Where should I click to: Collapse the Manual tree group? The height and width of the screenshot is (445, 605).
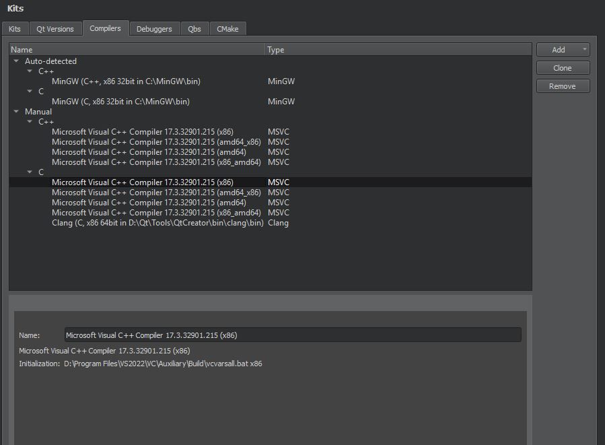click(x=16, y=112)
